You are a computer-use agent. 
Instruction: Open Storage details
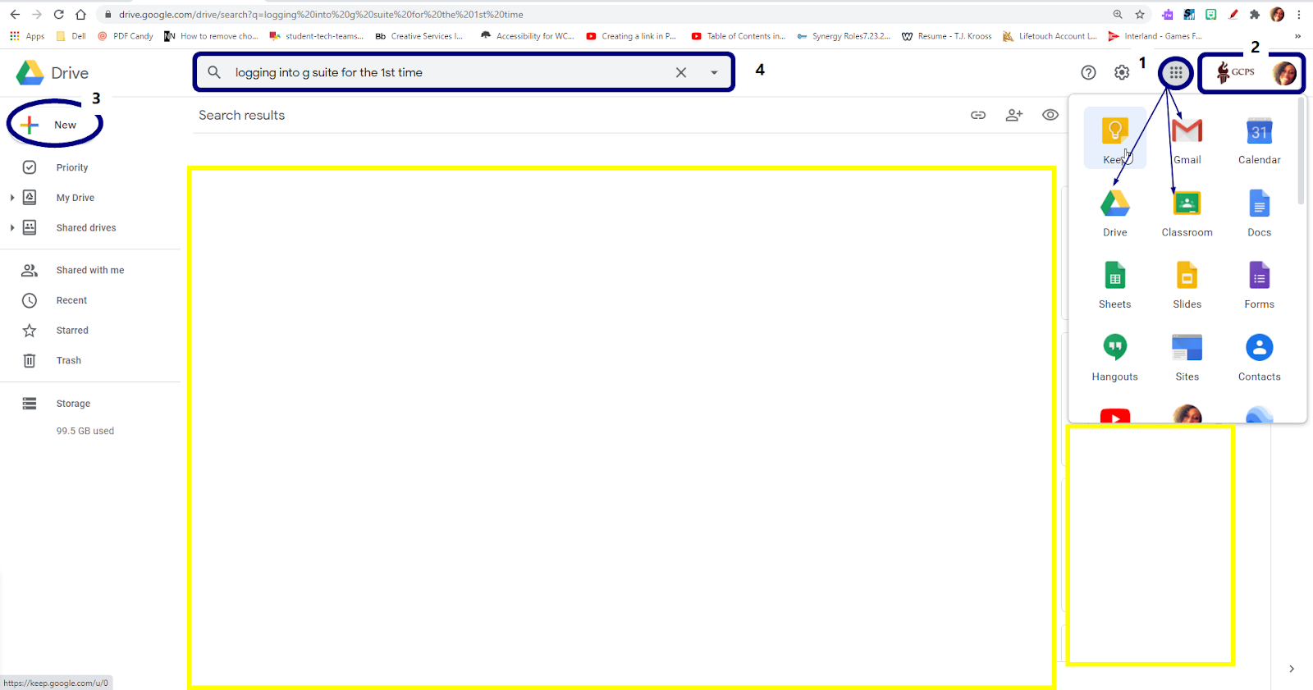(73, 404)
